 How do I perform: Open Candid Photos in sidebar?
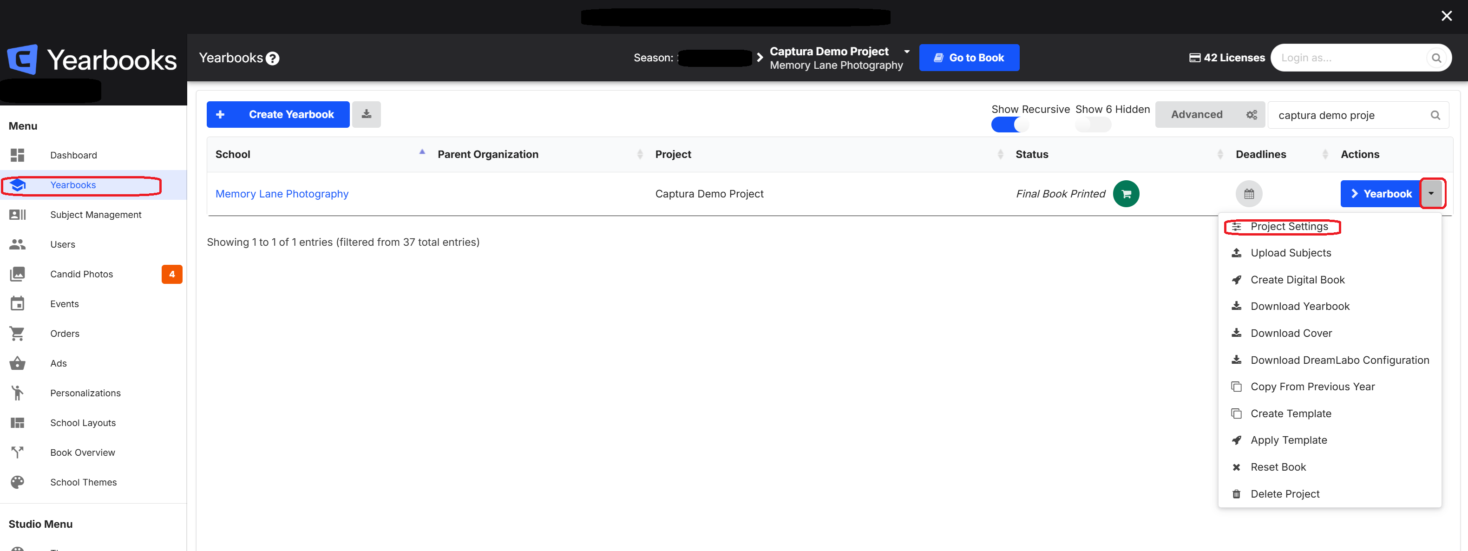point(81,274)
